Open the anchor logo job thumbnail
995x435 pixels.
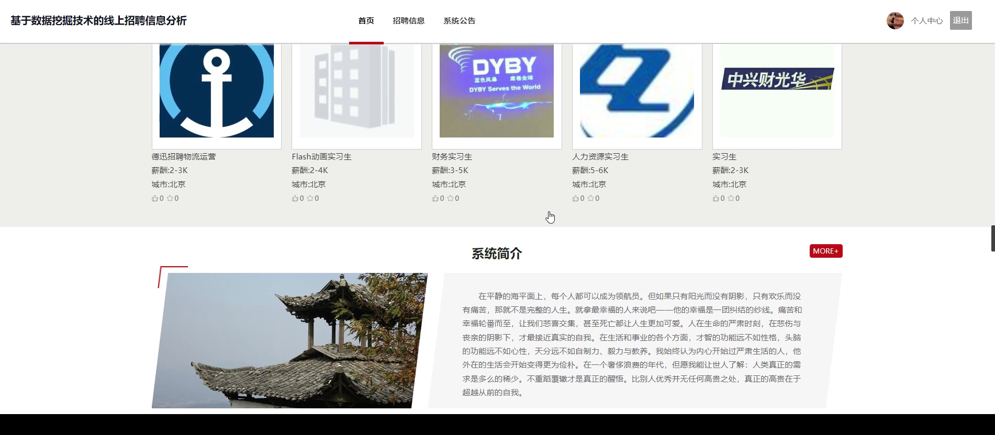pos(217,91)
